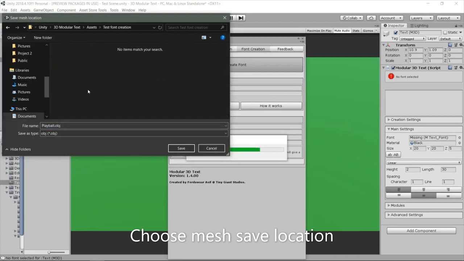Open the Linear layout dropdown
This screenshot has height=261, width=464.
pyautogui.click(x=423, y=163)
